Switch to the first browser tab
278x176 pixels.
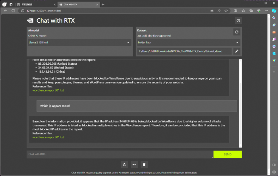(37, 4)
